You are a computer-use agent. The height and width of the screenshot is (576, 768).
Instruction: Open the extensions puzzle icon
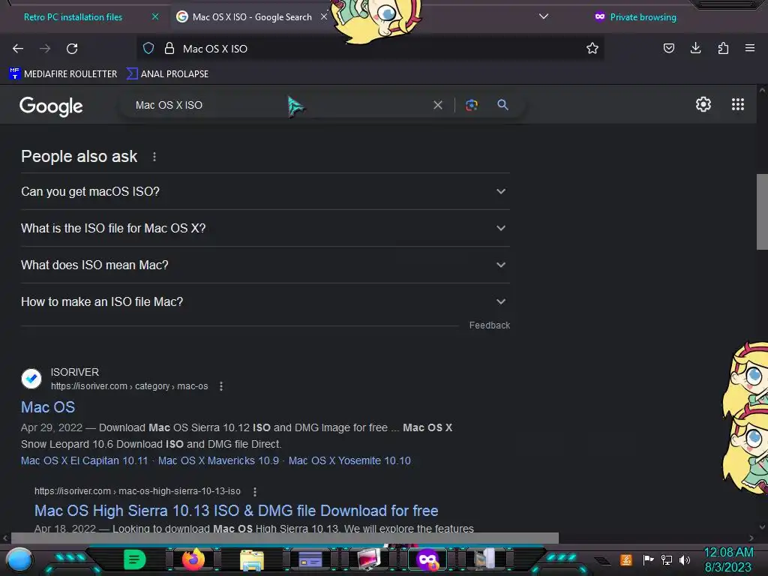coord(723,48)
